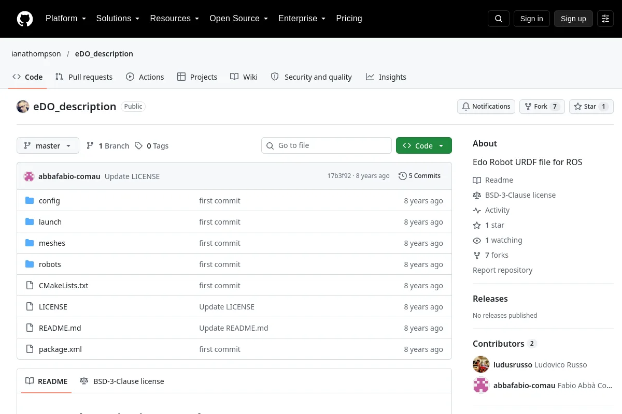Select the Code repository tab
Image resolution: width=622 pixels, height=414 pixels.
(x=27, y=77)
